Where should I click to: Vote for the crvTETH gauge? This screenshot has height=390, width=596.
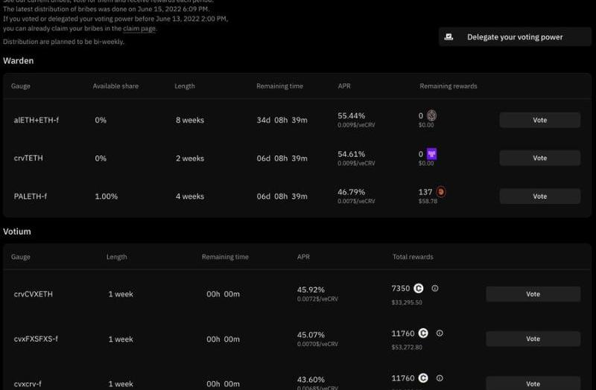pyautogui.click(x=539, y=158)
